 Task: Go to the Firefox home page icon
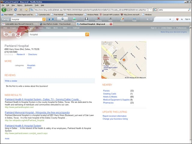coord(26,10)
